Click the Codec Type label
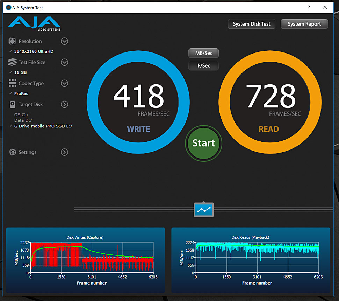The image size is (339, 301). tap(31, 83)
